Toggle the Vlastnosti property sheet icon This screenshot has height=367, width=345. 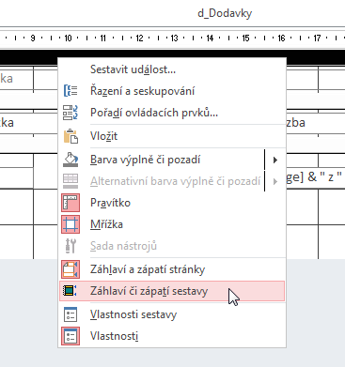click(71, 336)
